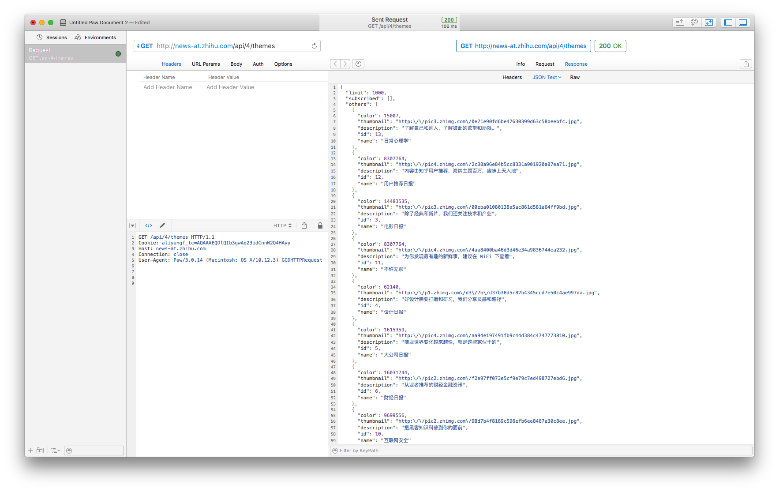779x492 pixels.
Task: Click the document icon in title bar
Action: 63,23
